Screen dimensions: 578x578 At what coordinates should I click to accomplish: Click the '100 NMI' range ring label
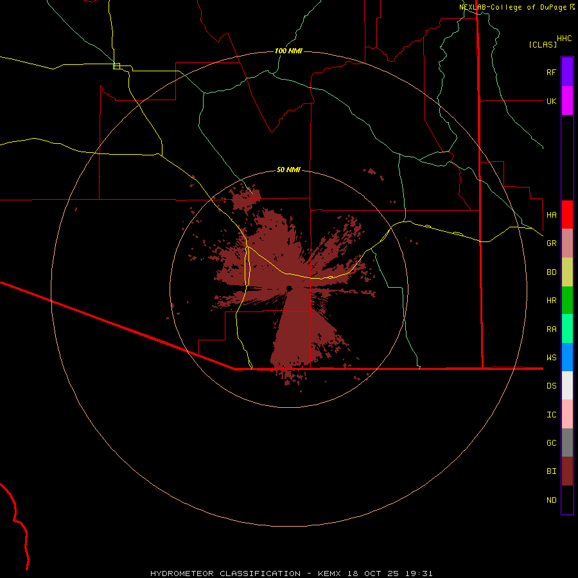click(288, 51)
